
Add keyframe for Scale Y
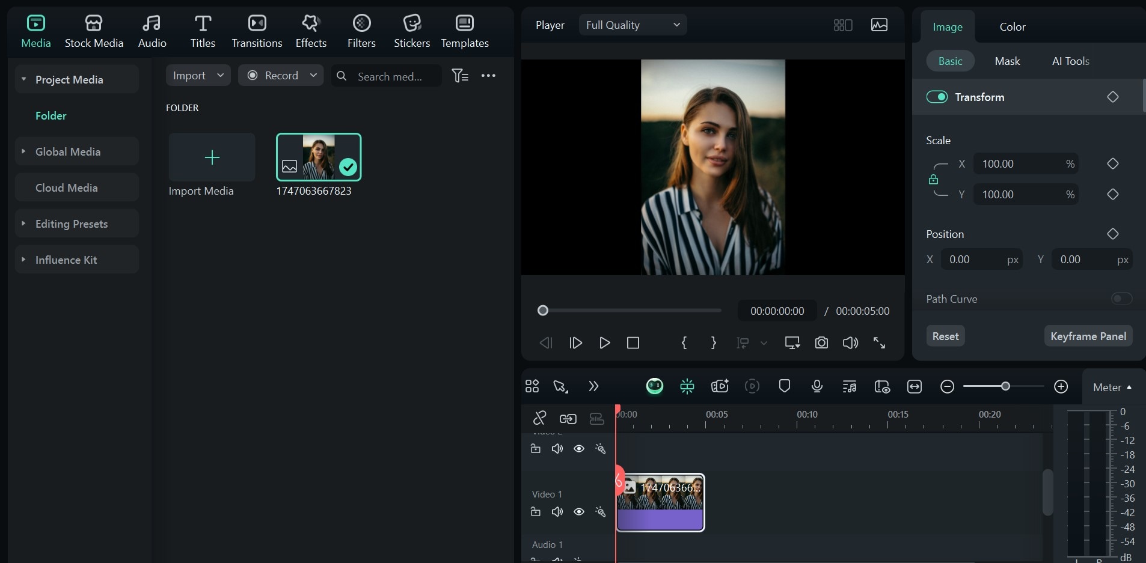coord(1113,194)
